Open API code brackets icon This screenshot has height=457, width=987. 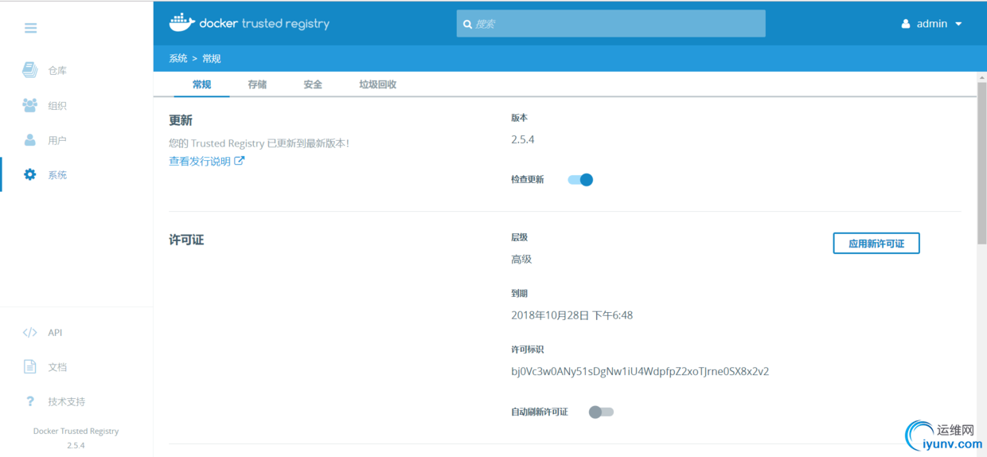click(x=30, y=332)
